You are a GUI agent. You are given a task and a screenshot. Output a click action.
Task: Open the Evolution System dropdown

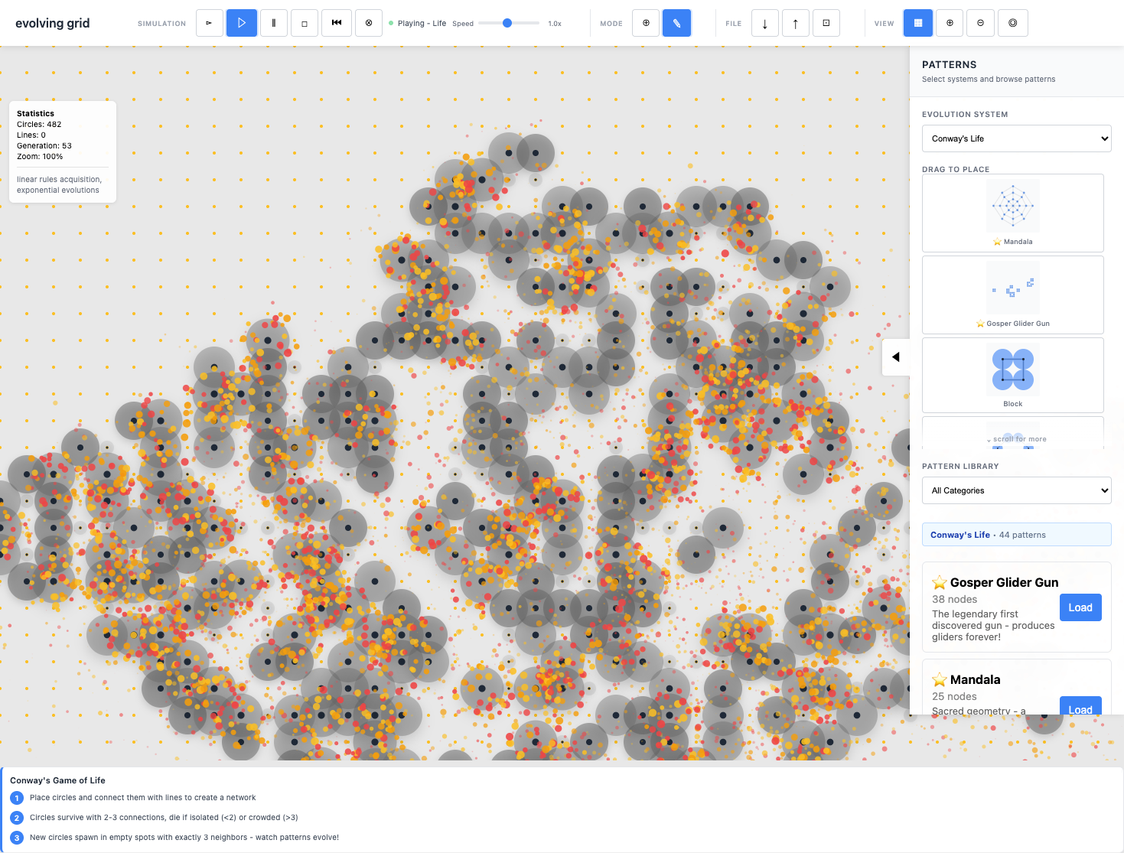pos(1016,138)
